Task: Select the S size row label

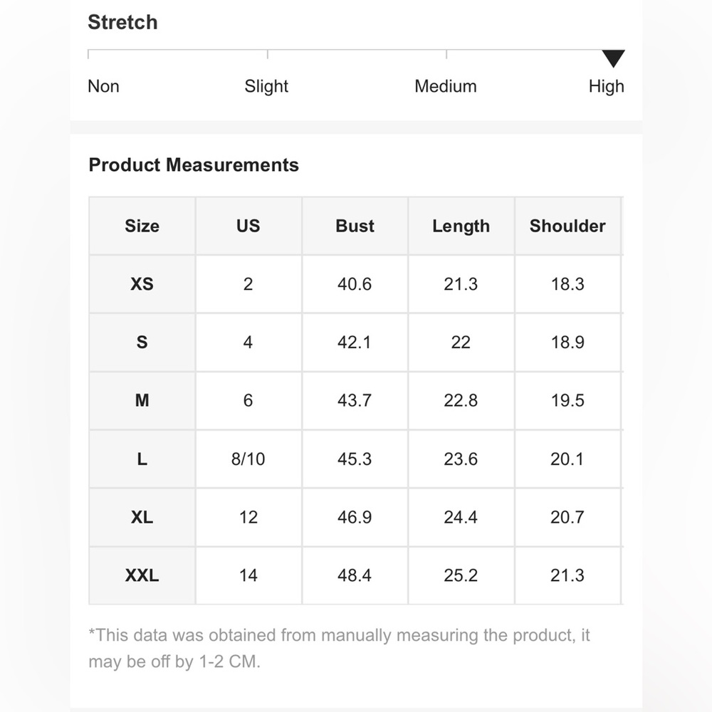Action: 142,342
